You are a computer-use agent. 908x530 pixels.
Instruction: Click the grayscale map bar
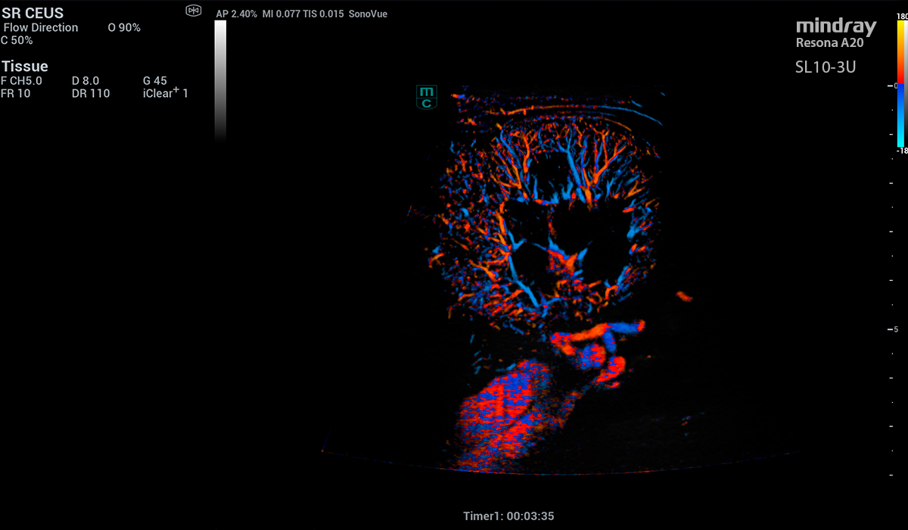[x=220, y=79]
